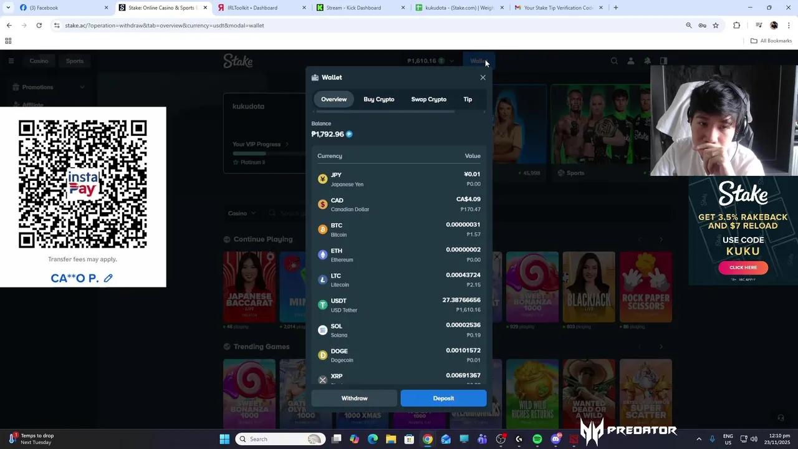
Task: Reload the current page
Action: (x=39, y=26)
